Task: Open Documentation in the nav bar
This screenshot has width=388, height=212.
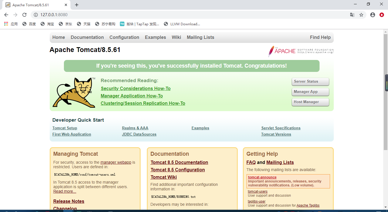Action: (x=87, y=38)
